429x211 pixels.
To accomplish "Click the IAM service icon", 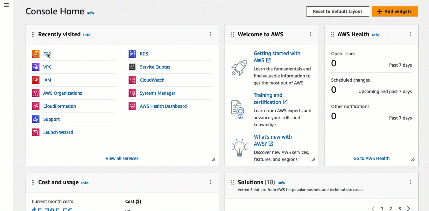I will click(35, 80).
